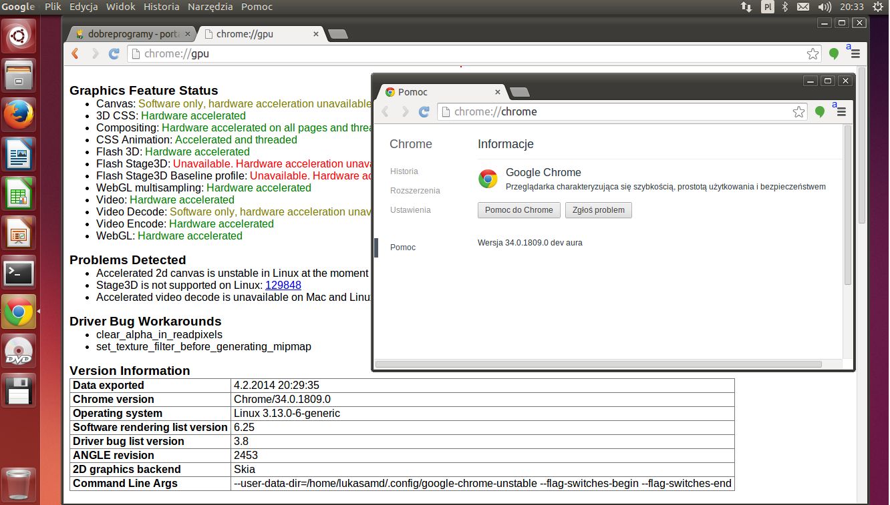This screenshot has width=890, height=505.
Task: Open Rozszerzenia in the Chrome sidebar
Action: (x=415, y=191)
